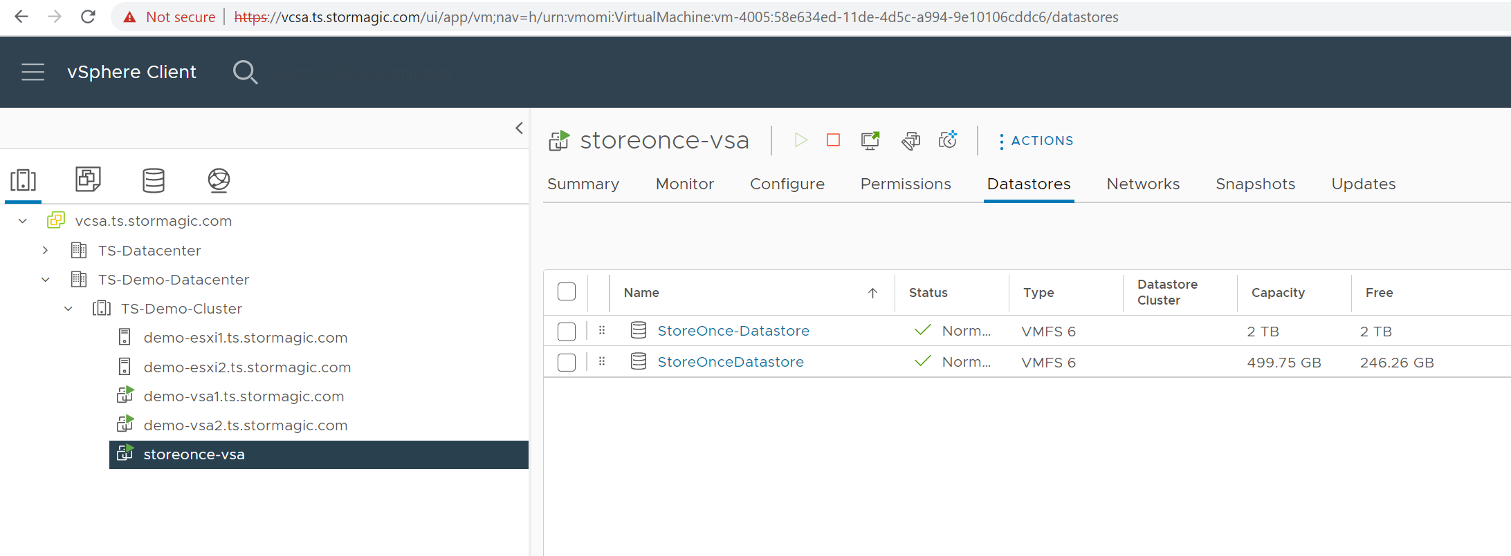This screenshot has width=1511, height=556.
Task: Sort by the Capacity column header
Action: 1278,293
